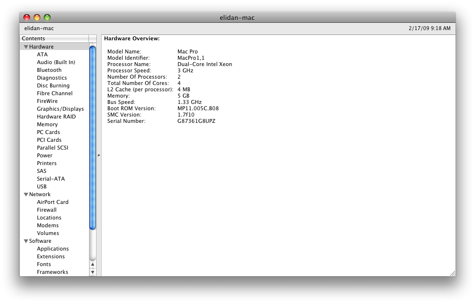Select the Bluetooth entry
Image resolution: width=475 pixels, height=303 pixels.
click(49, 70)
